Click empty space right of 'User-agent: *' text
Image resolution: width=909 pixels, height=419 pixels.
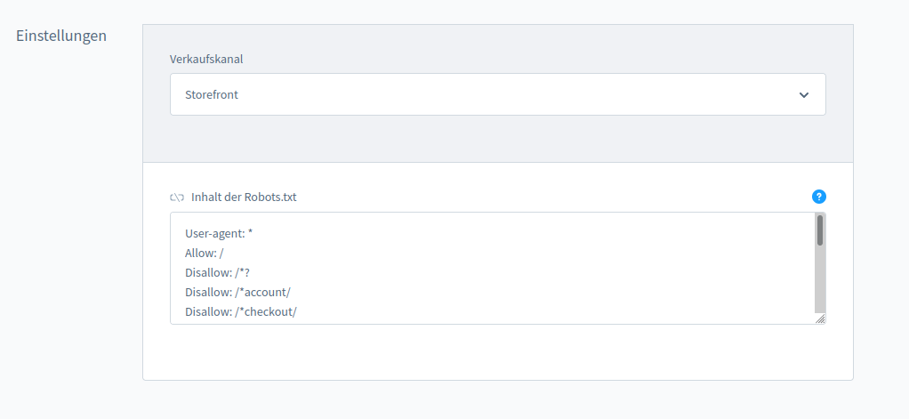[x=534, y=234]
